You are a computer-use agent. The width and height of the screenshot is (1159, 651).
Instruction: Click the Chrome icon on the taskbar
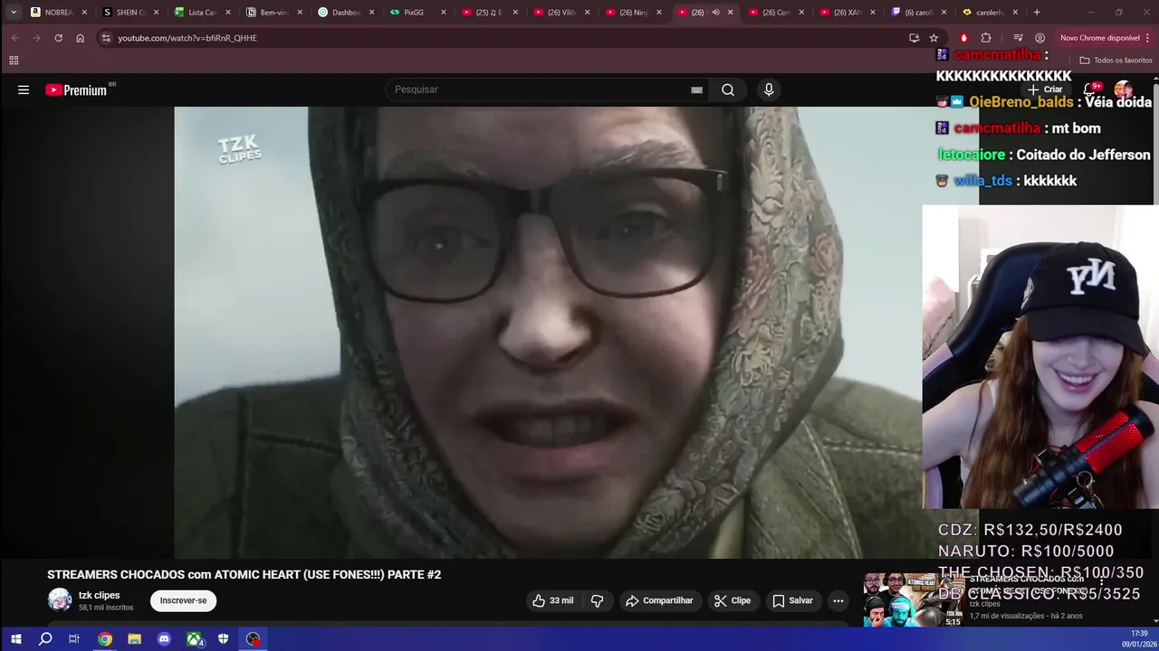coord(105,639)
